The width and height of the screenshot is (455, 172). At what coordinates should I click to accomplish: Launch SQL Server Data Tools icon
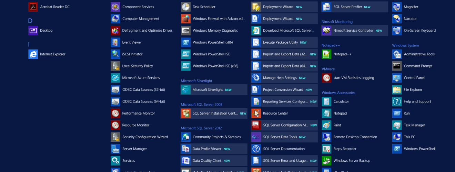(x=256, y=137)
